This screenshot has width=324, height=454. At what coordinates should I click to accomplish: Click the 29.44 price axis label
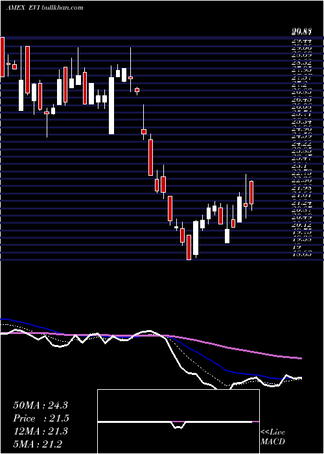(301, 41)
